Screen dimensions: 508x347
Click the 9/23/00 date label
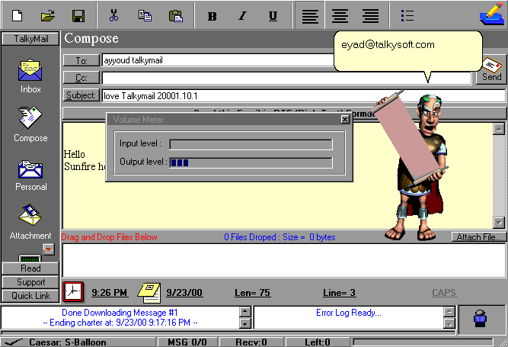click(x=184, y=293)
